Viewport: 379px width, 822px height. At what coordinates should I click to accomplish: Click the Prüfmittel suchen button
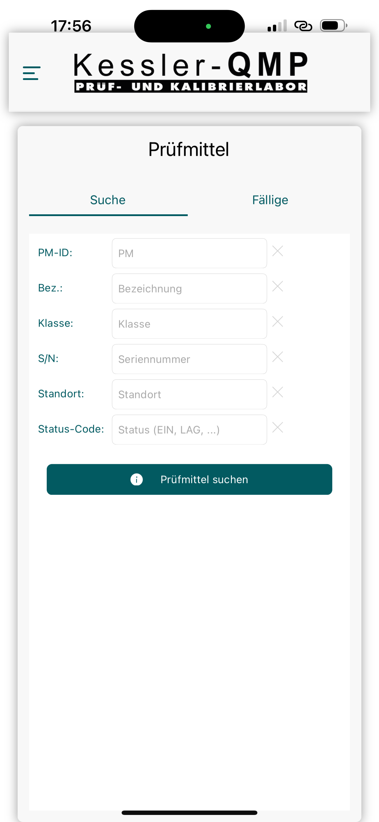point(189,479)
